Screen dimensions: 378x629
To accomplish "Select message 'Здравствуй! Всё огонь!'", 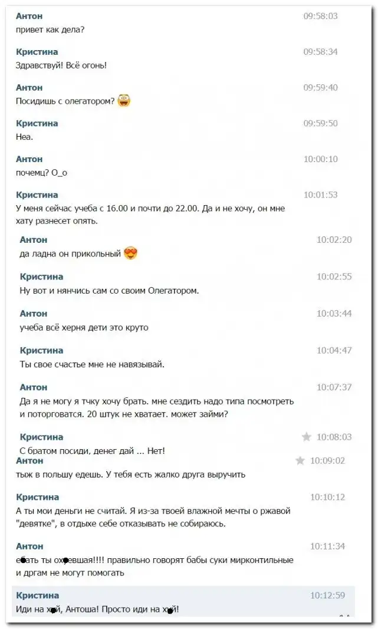I will tap(61, 65).
